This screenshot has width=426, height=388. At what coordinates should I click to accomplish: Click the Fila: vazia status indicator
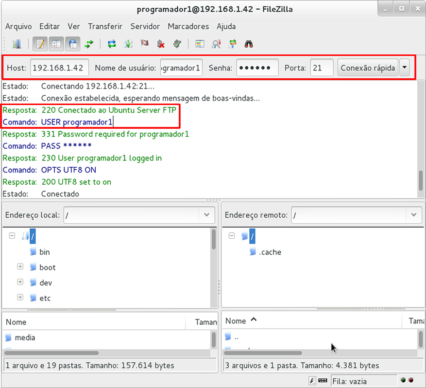coord(364,381)
